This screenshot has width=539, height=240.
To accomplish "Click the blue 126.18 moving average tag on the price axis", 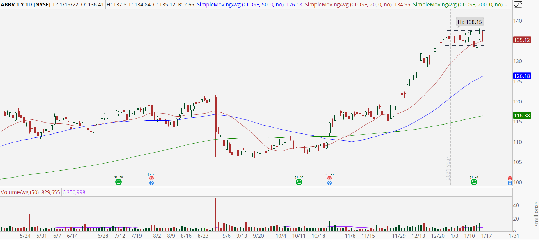I will pos(522,76).
